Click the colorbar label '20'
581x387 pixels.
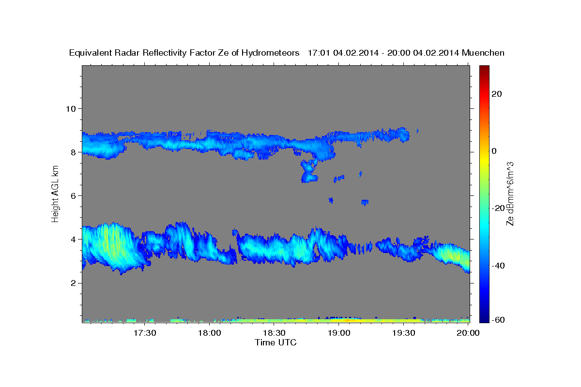[496, 94]
